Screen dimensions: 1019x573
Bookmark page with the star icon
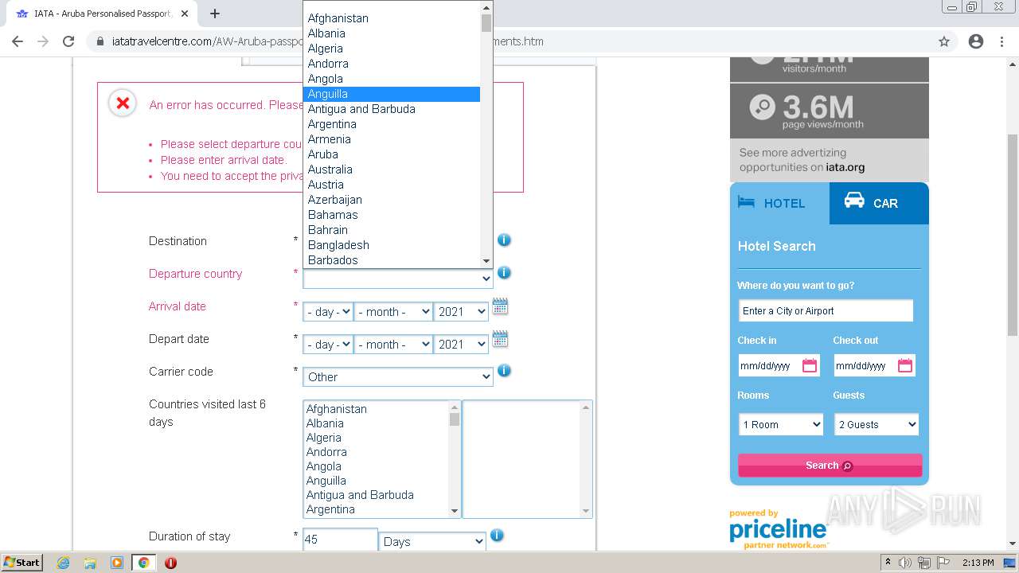pyautogui.click(x=944, y=41)
